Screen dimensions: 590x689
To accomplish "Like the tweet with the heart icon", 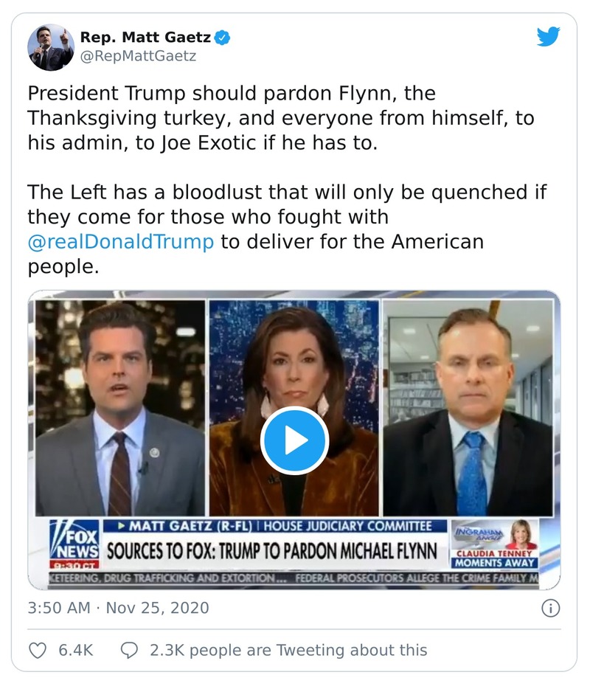I will tap(37, 650).
